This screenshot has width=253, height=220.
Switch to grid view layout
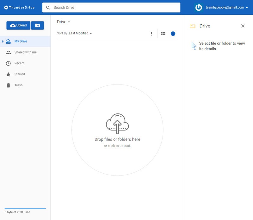163,34
